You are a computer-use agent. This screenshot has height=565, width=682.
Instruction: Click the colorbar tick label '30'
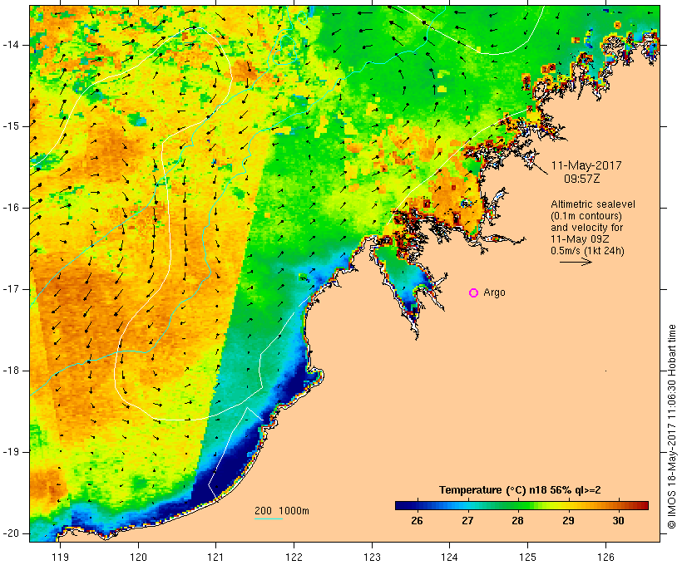pos(618,521)
